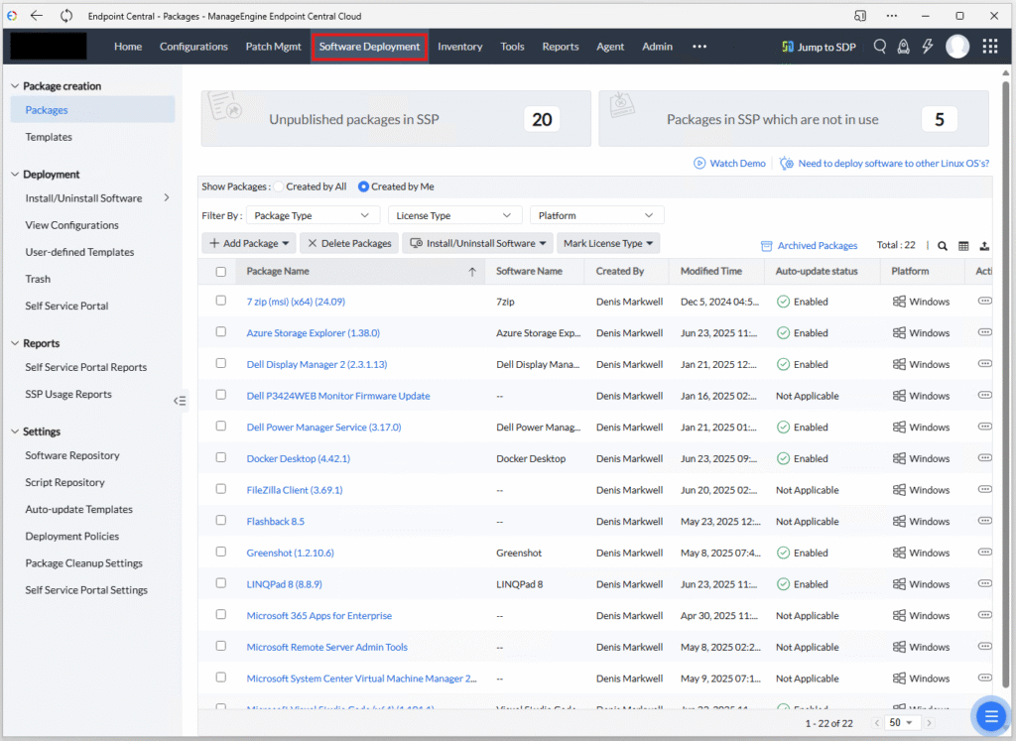Open the apps grid launcher icon

click(x=989, y=47)
